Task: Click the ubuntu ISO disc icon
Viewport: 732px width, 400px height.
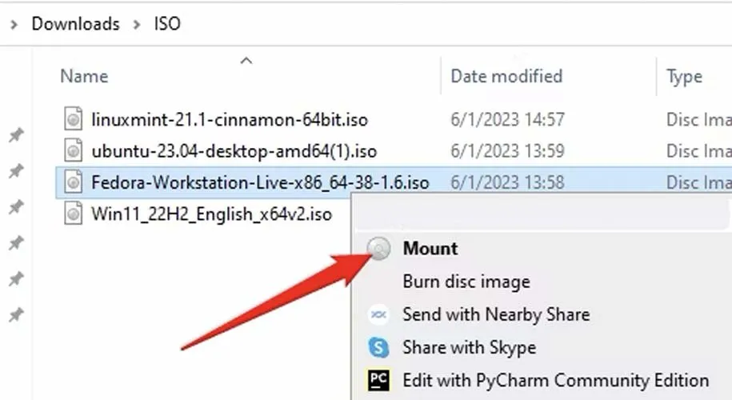Action: (x=74, y=151)
